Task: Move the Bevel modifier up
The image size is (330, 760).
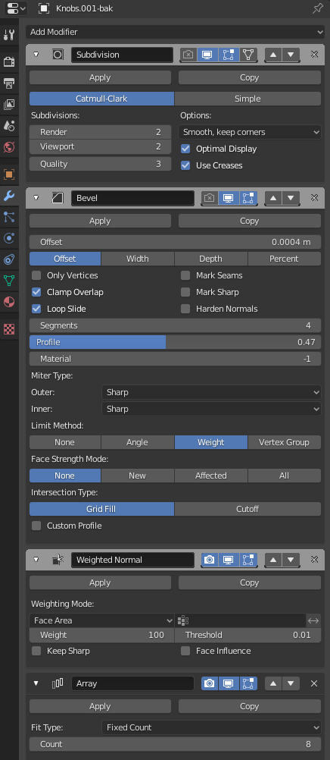Action: pos(273,198)
